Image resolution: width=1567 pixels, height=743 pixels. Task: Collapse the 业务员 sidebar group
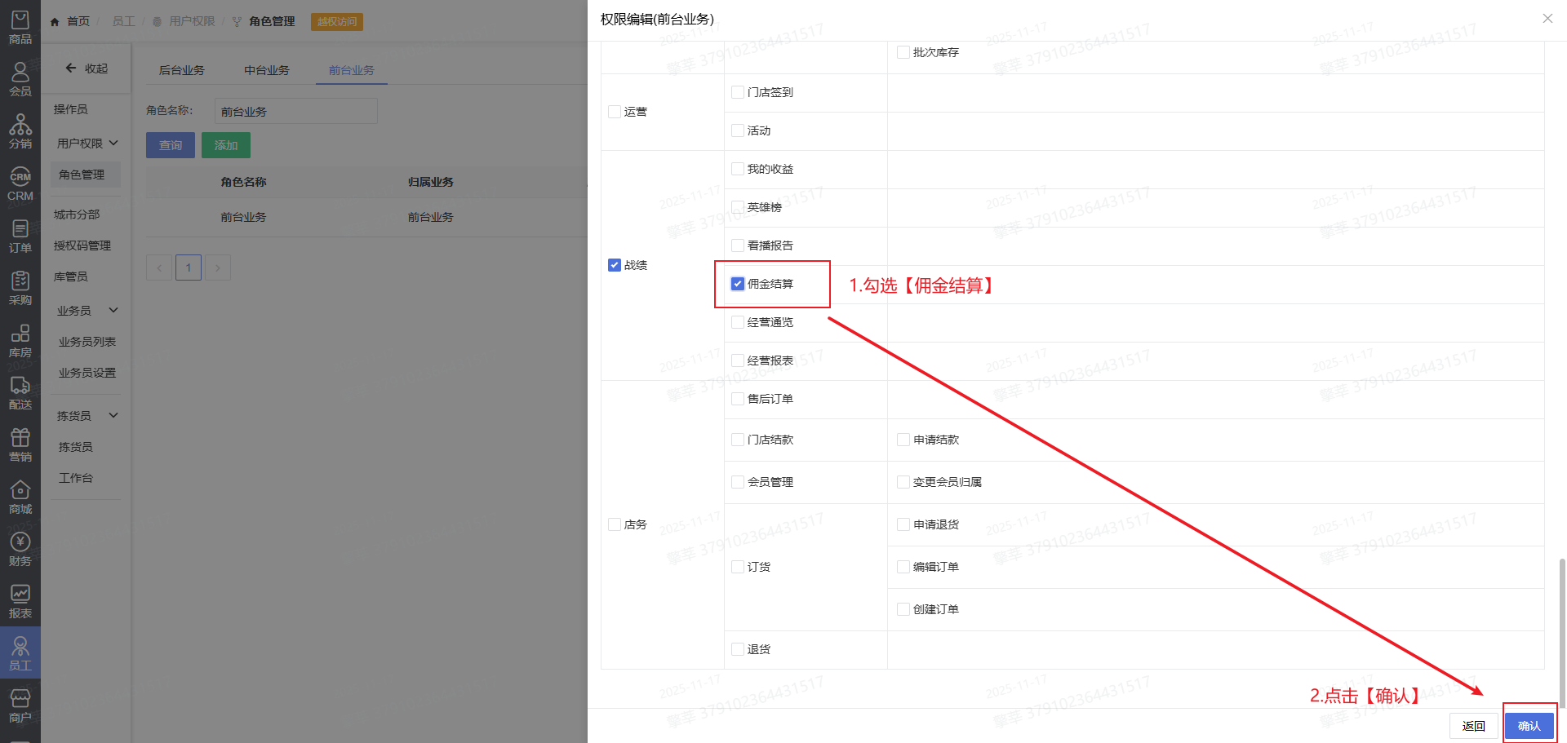pos(87,311)
